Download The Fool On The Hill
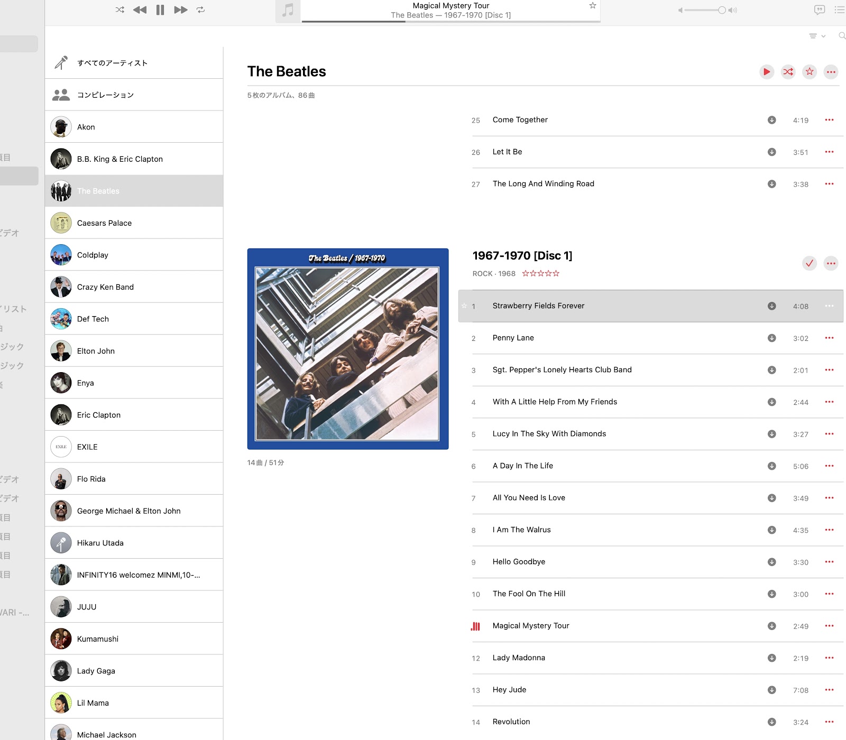 (772, 594)
